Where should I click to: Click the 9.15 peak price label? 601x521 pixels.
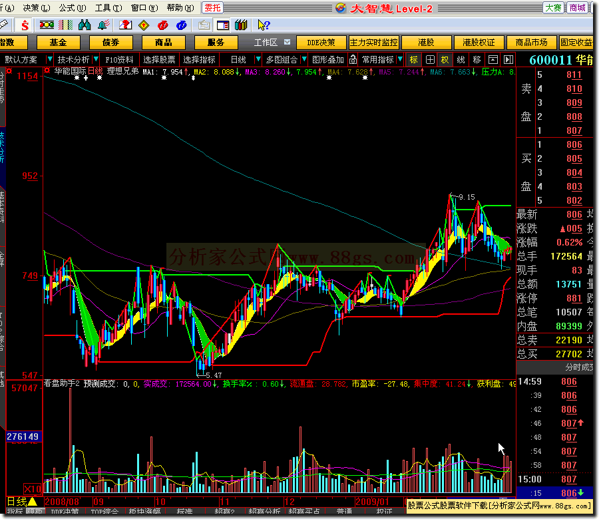pyautogui.click(x=467, y=197)
